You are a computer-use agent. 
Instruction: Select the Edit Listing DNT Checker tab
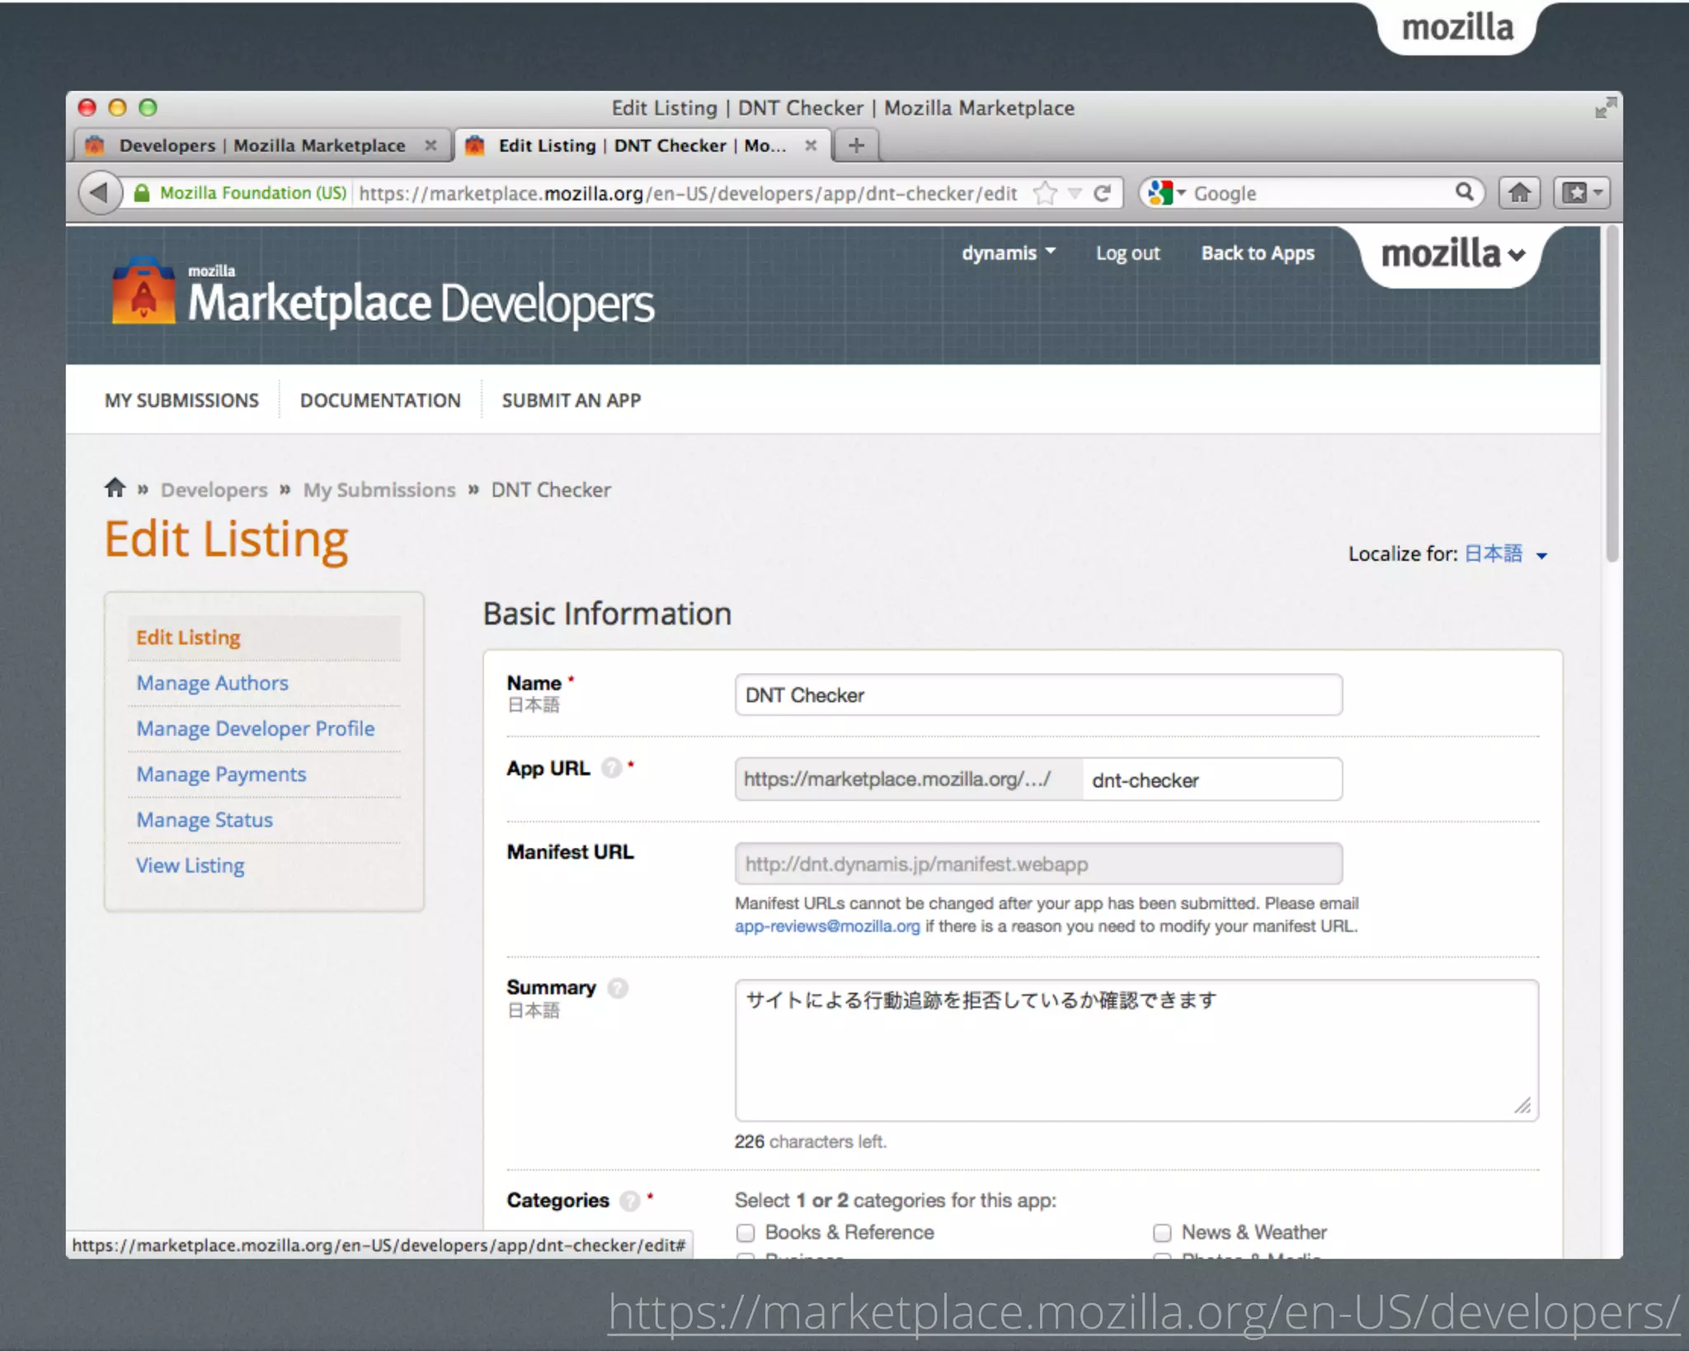[642, 145]
